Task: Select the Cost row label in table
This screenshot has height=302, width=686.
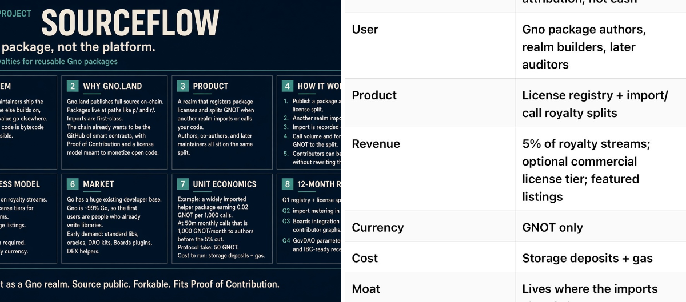Action: click(365, 258)
